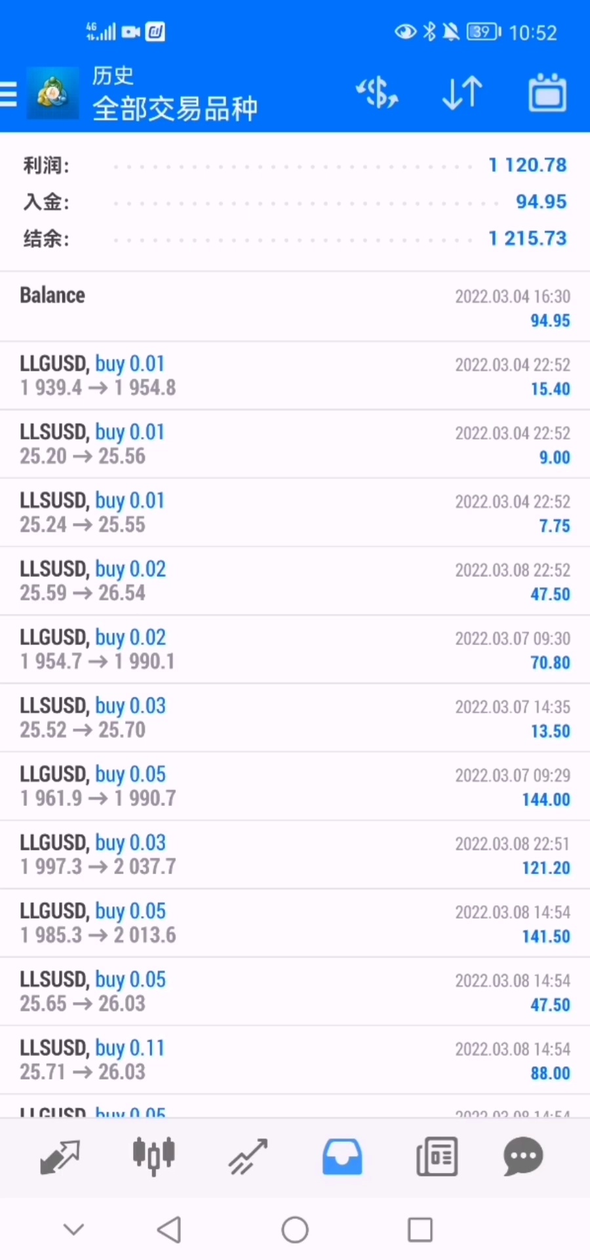The width and height of the screenshot is (590, 1260).
Task: Select the Balance 94.95 deposit entry
Action: click(x=295, y=308)
